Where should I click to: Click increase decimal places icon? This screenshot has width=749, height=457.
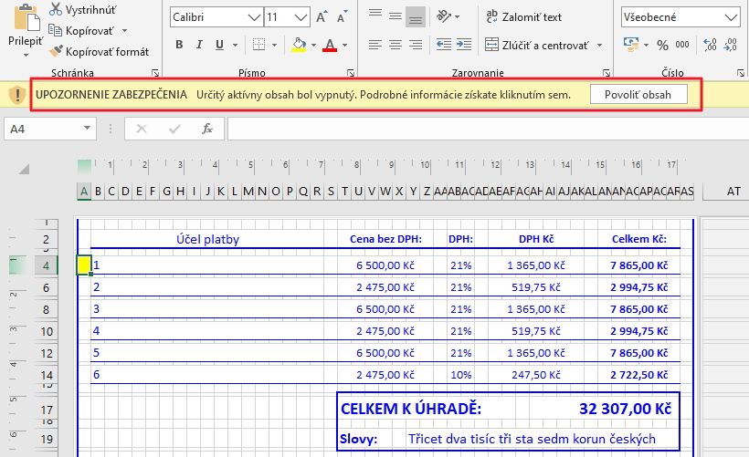click(711, 45)
